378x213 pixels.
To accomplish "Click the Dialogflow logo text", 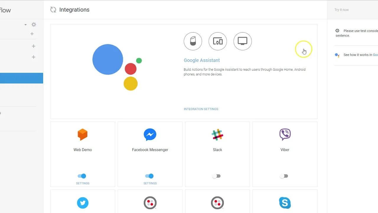I will pos(5,10).
